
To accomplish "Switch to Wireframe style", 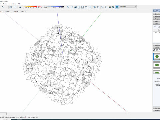I will [x=102, y=7].
